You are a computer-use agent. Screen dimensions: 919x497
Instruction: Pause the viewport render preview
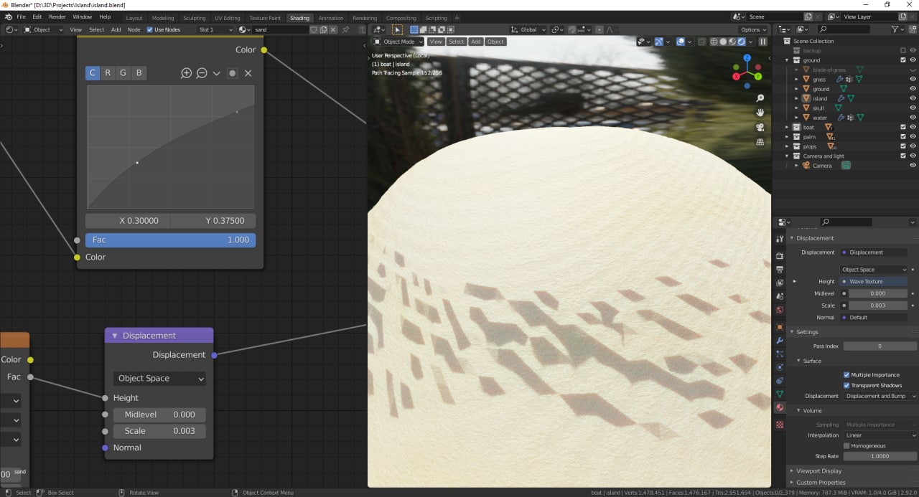click(x=763, y=42)
